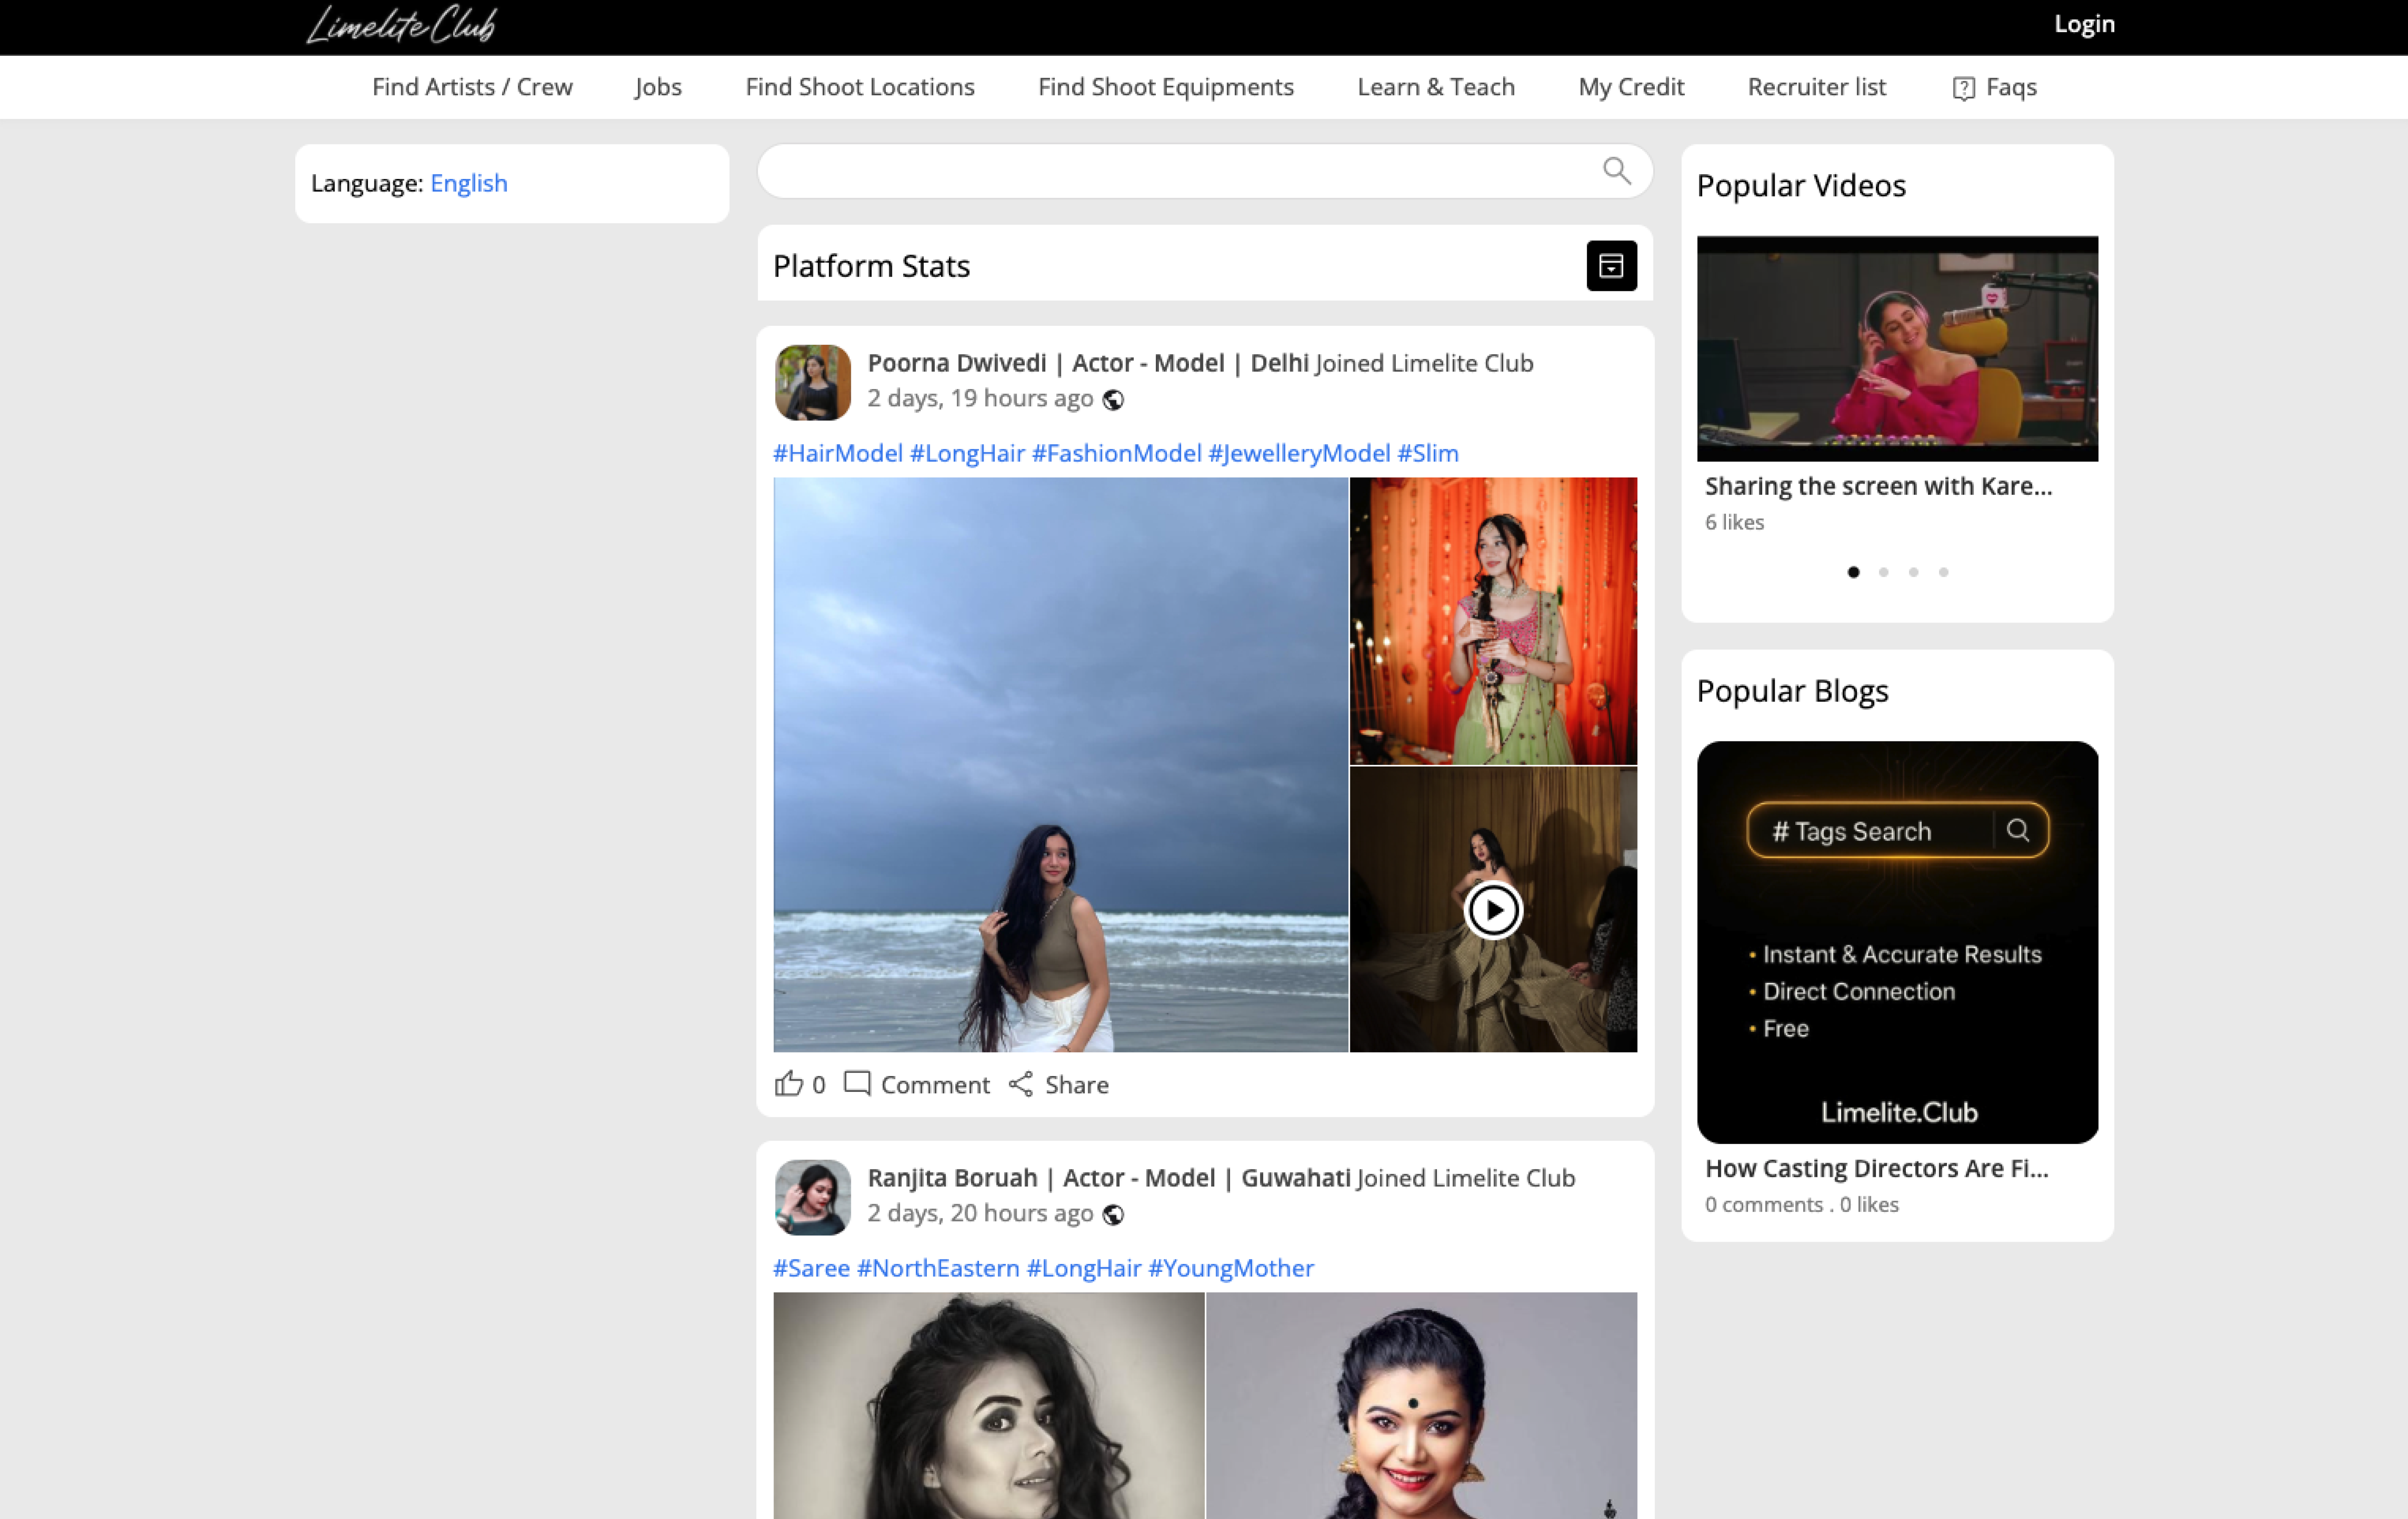
Task: Open Poorna Dwivedi's profile avatar
Action: [x=812, y=382]
